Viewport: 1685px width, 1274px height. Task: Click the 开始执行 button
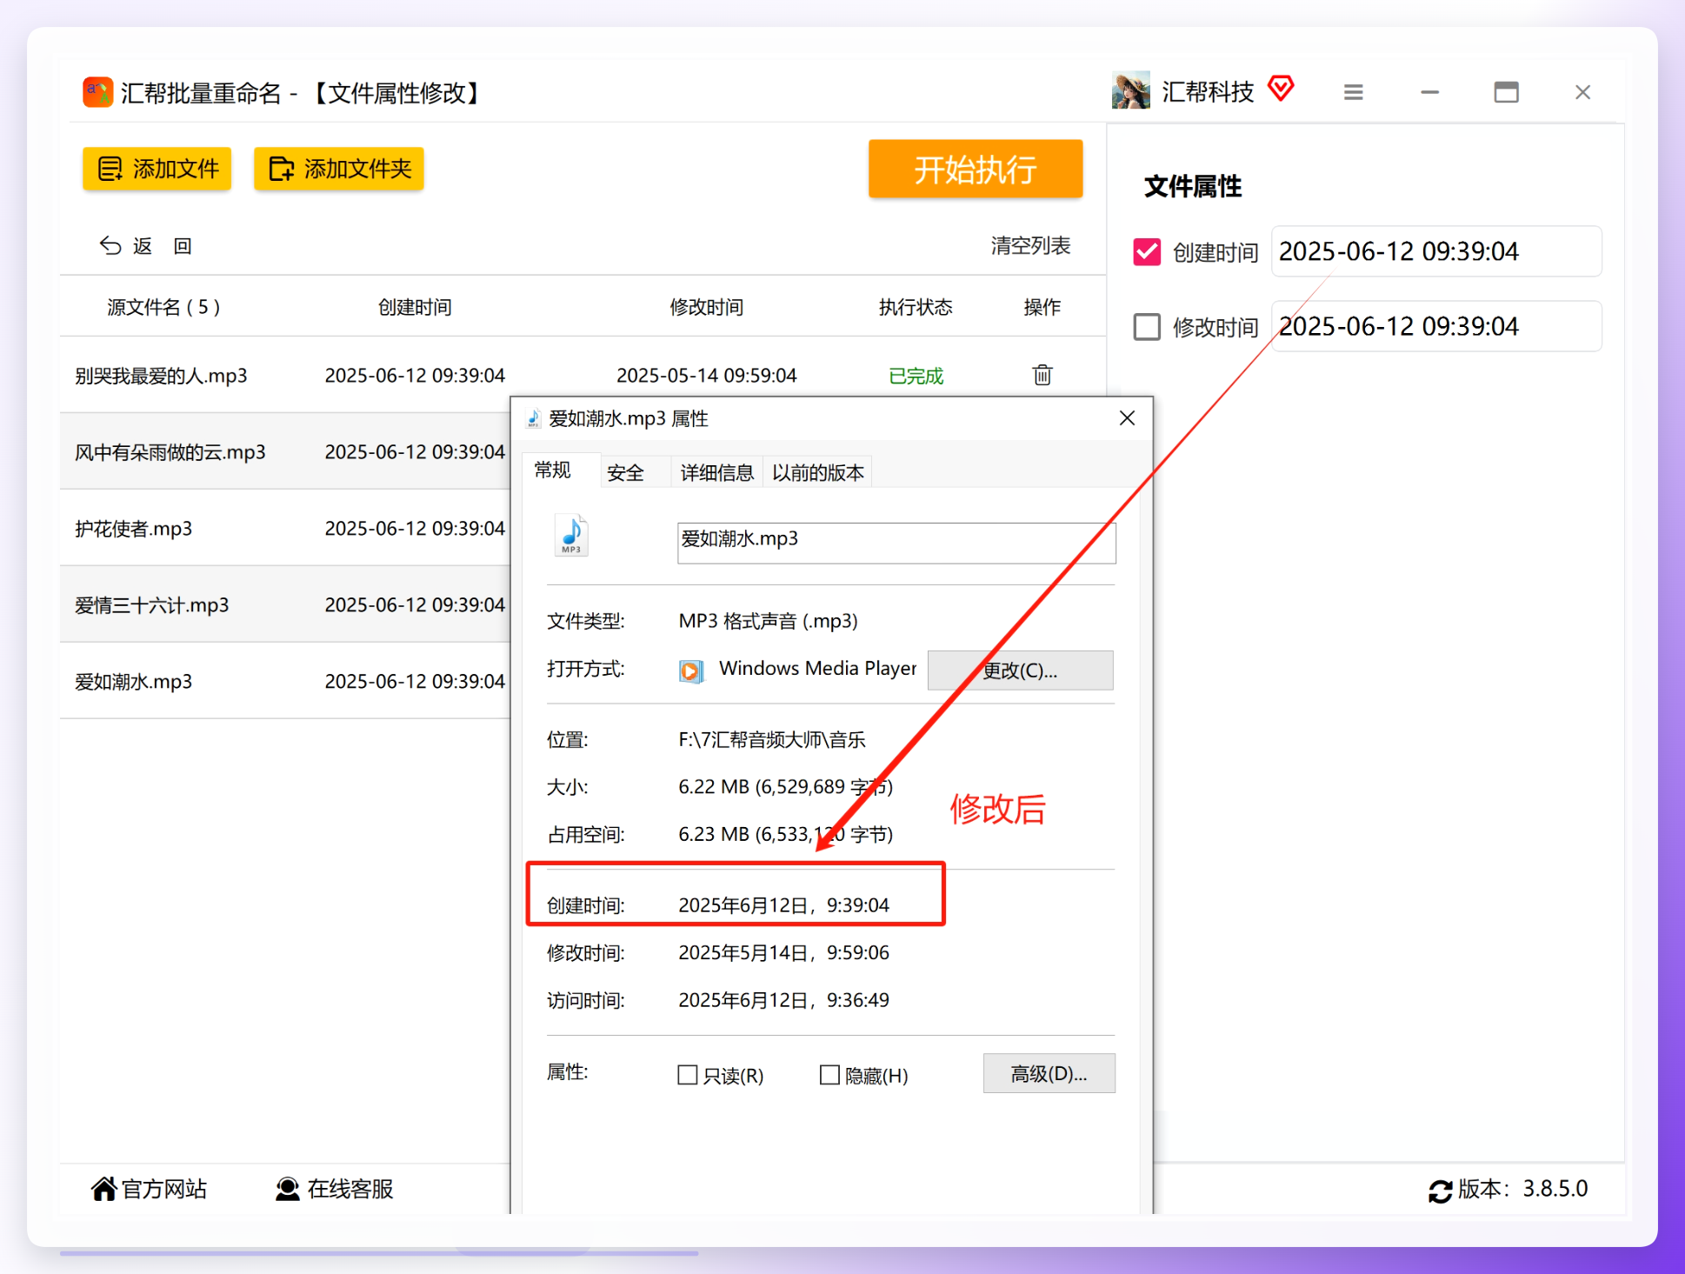tap(976, 169)
